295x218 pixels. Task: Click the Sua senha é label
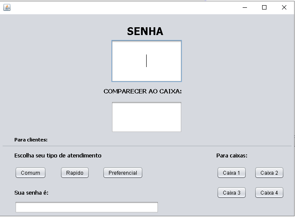pyautogui.click(x=32, y=192)
